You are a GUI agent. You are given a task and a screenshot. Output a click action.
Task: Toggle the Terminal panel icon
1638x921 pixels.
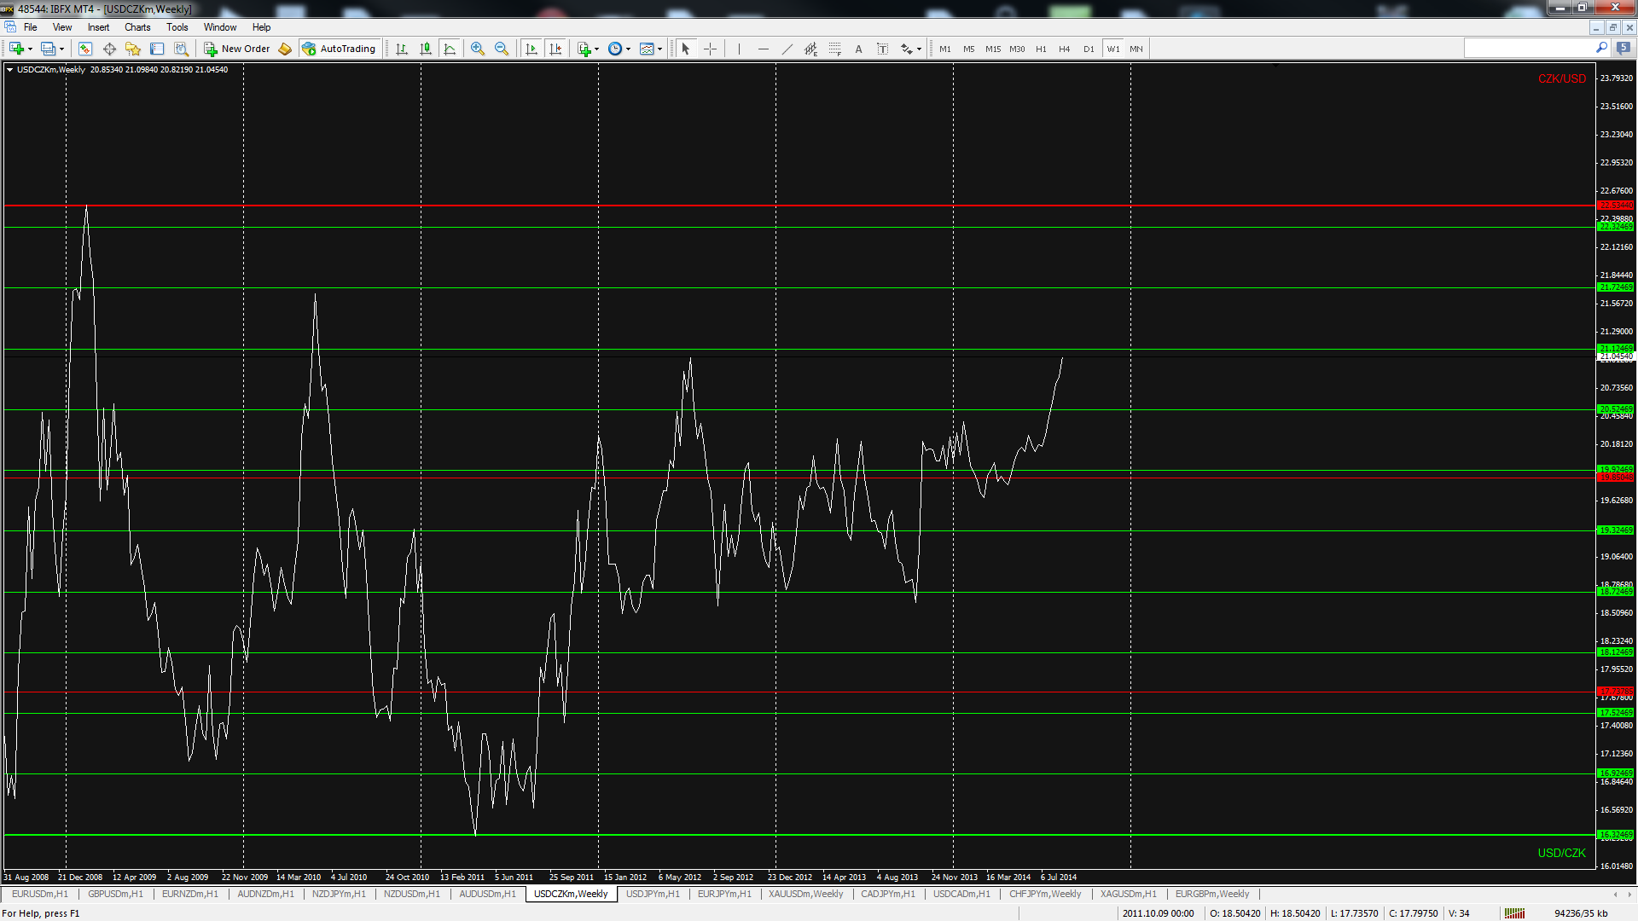(157, 49)
